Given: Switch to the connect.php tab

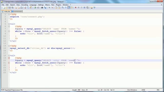Looking at the screenshot, I should (17, 11).
